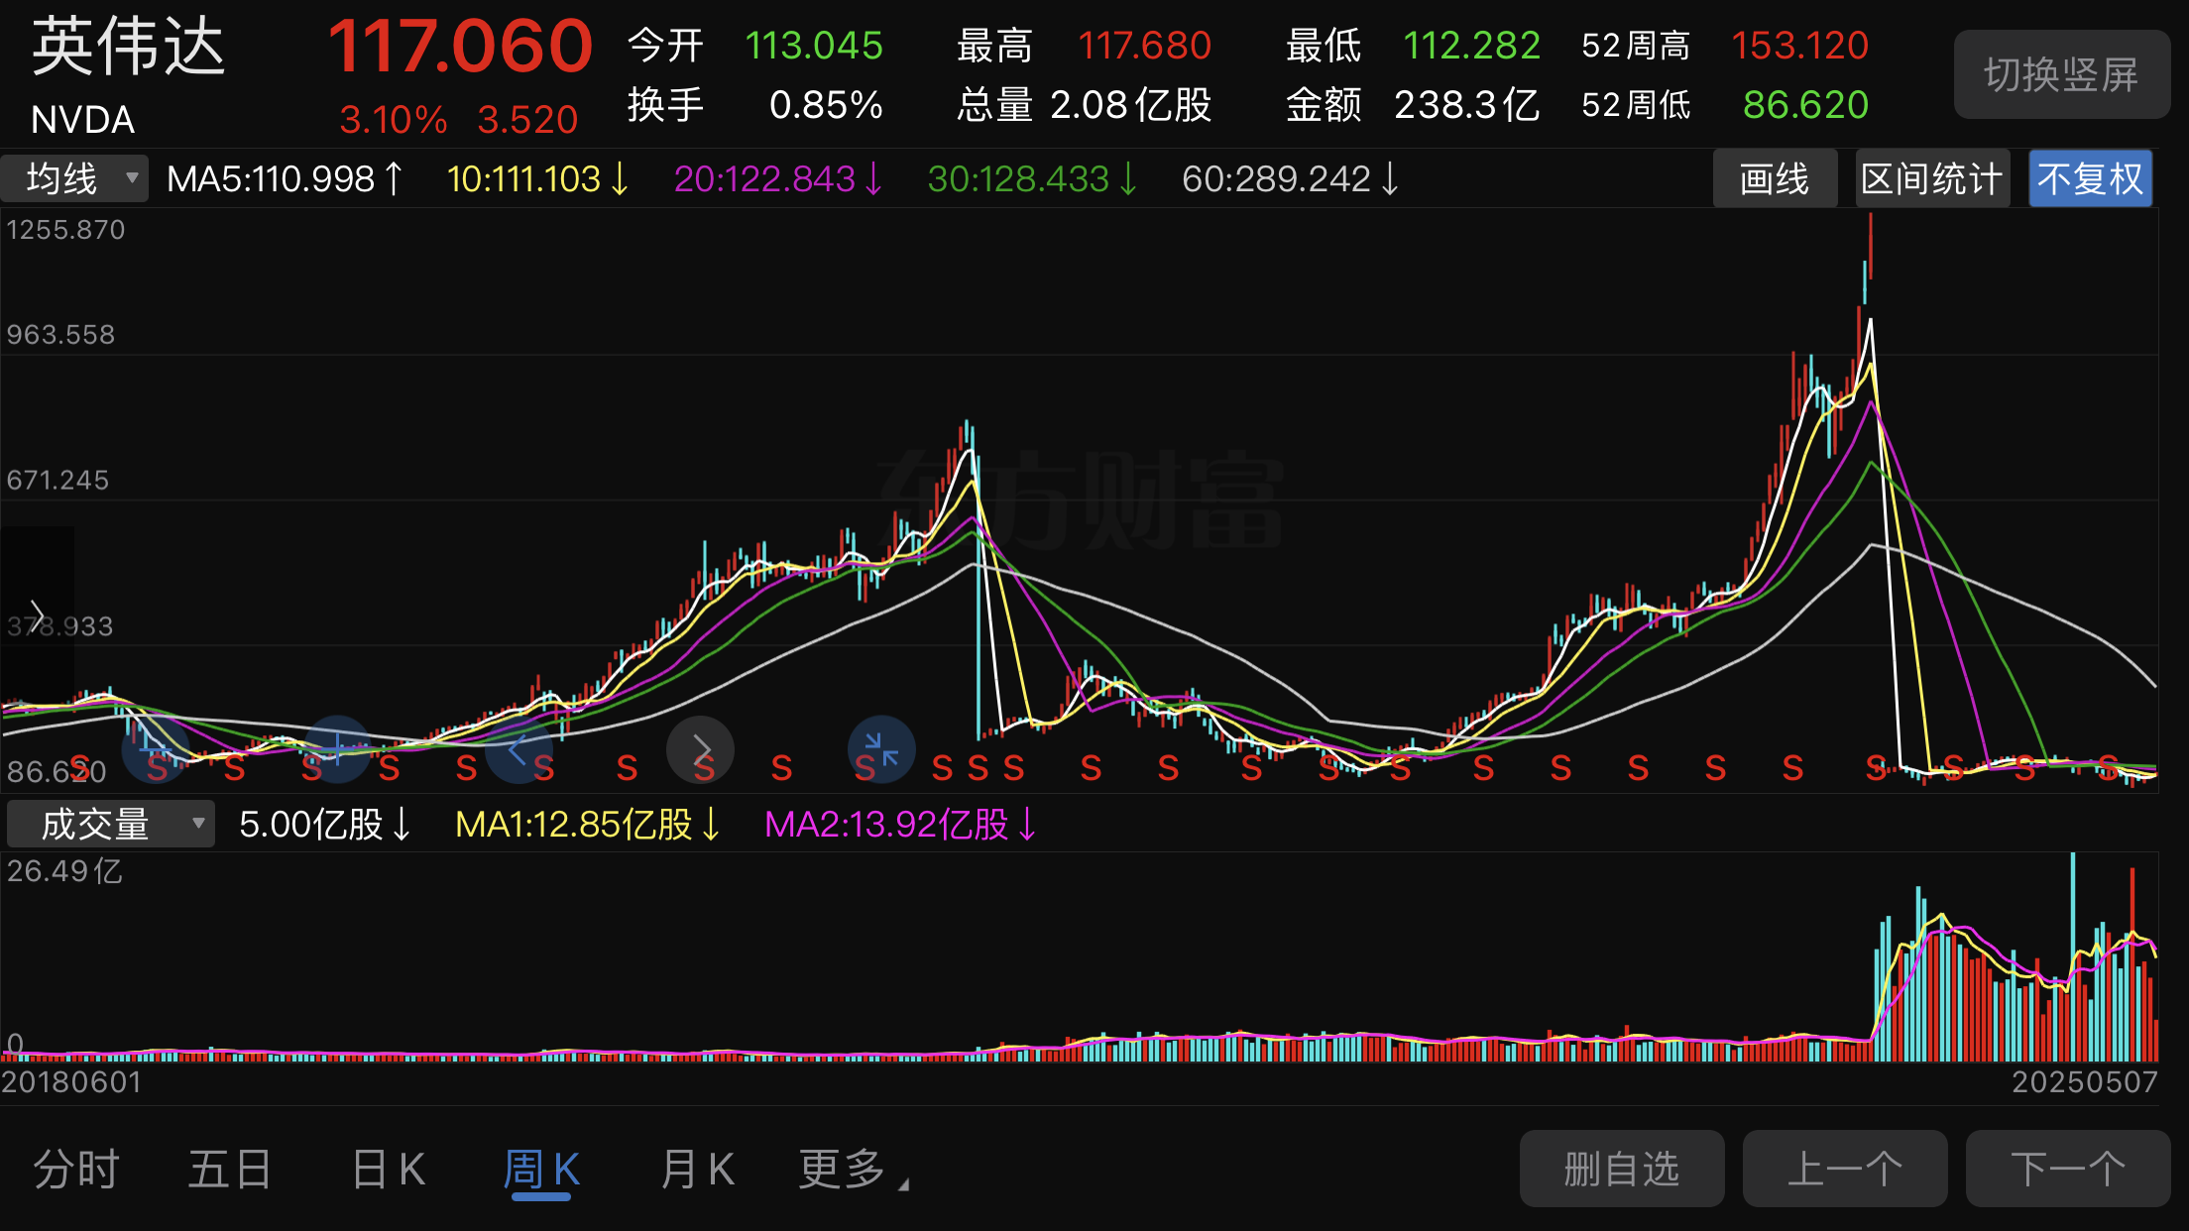Tap the MA5:110.998 indicator value
Image resolution: width=2189 pixels, height=1231 pixels.
(x=286, y=179)
